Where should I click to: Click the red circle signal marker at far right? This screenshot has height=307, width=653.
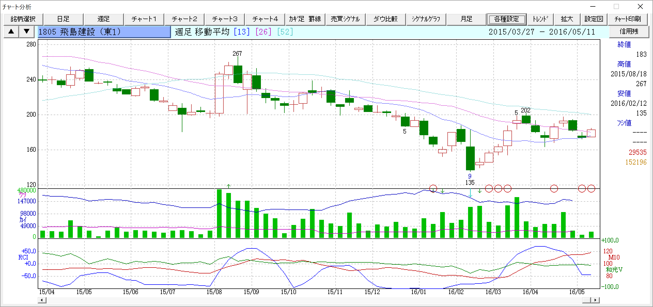pyautogui.click(x=591, y=189)
